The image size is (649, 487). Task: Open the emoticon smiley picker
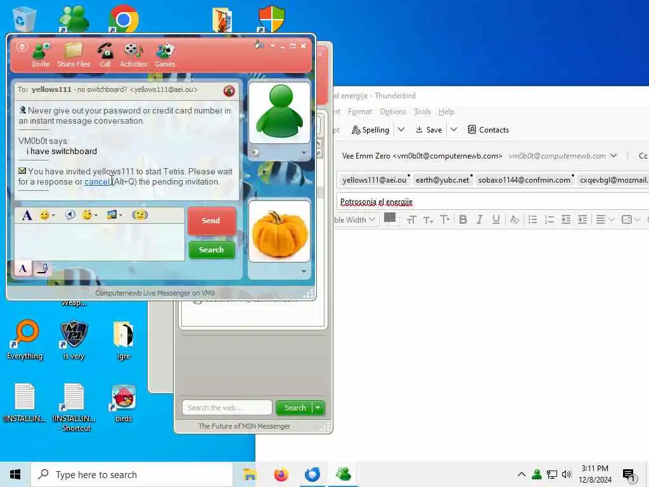[44, 215]
